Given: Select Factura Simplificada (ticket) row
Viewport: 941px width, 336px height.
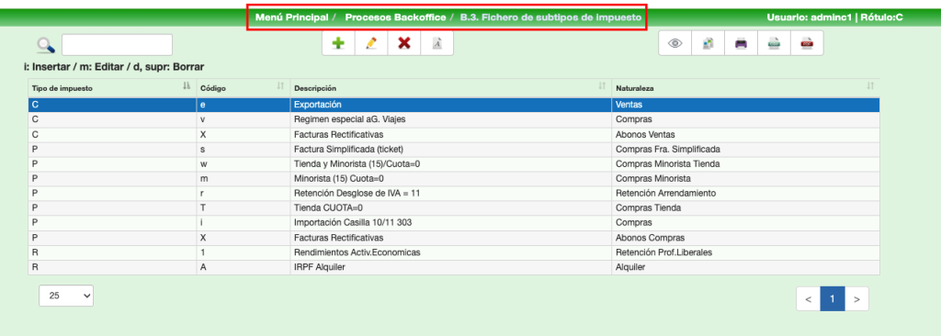Looking at the screenshot, I should click(454, 149).
